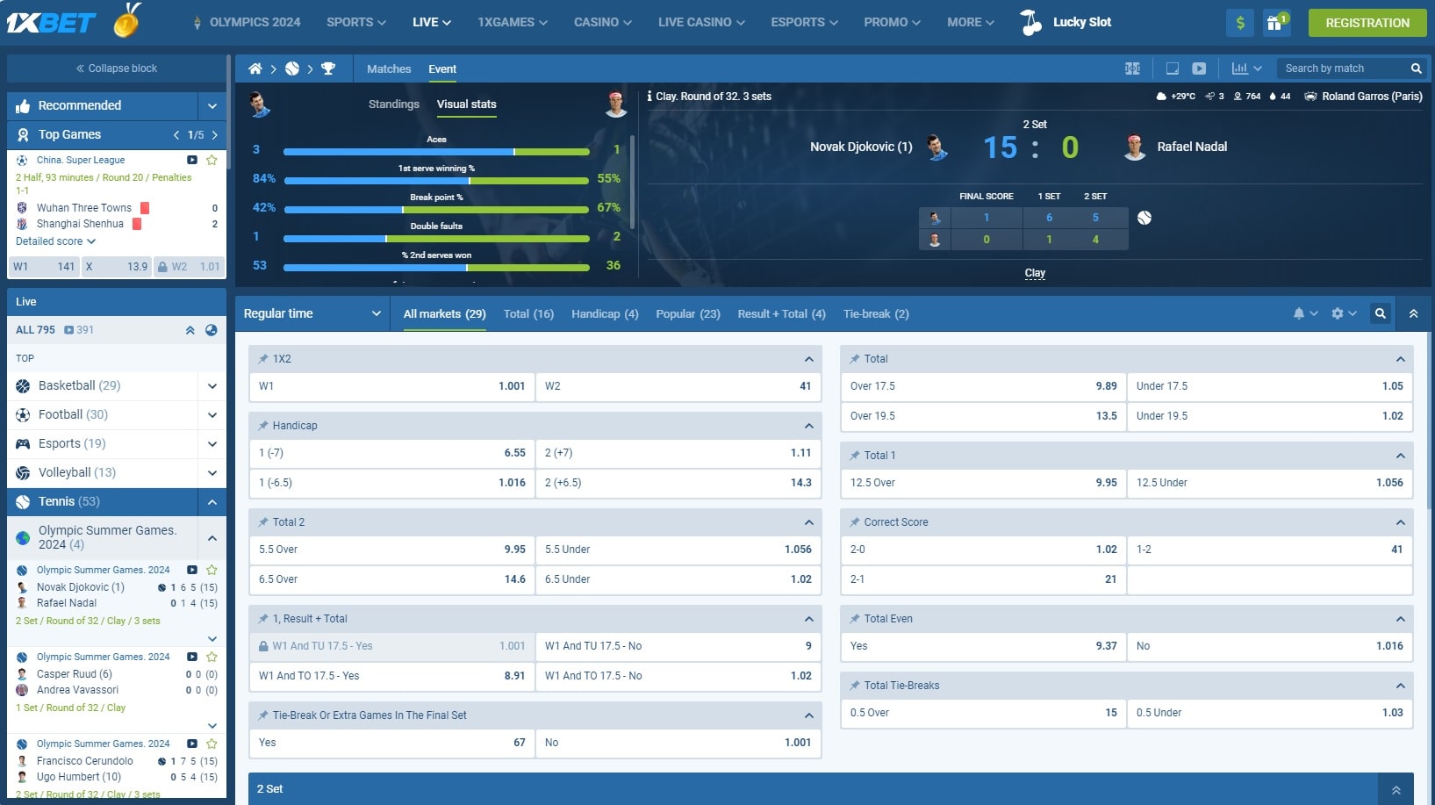Favorite the Casper Ruud match star
This screenshot has width=1435, height=805.
[x=212, y=657]
